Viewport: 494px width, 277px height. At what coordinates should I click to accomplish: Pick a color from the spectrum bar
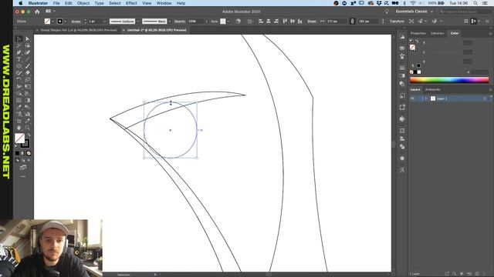[449, 80]
